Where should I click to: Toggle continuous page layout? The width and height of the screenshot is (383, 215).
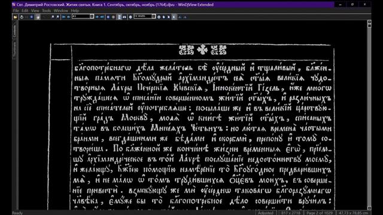(x=120, y=17)
